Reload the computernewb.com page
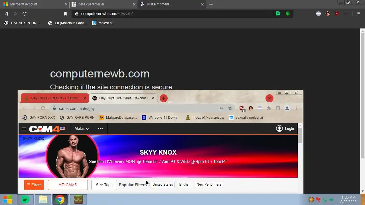The image size is (365, 205). [x=25, y=14]
